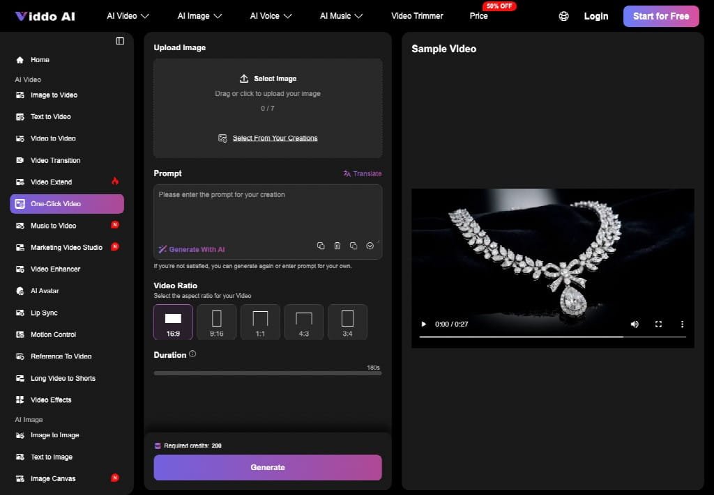Click the Viddo AI logo
The image size is (714, 495).
45,17
